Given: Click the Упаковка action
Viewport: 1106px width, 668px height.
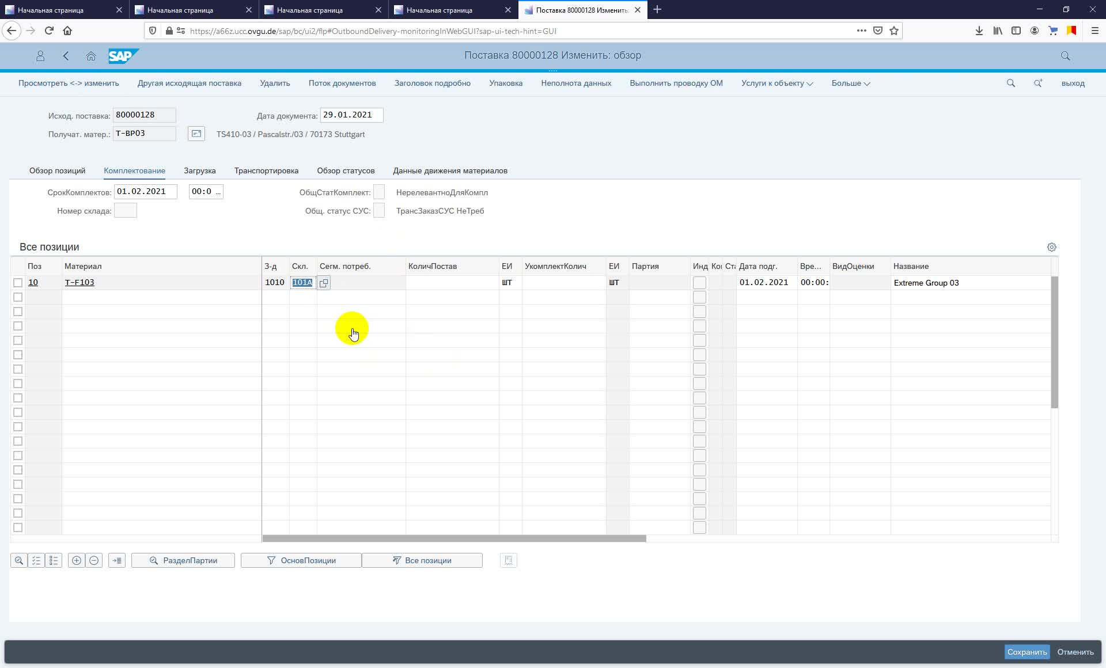Looking at the screenshot, I should point(506,83).
